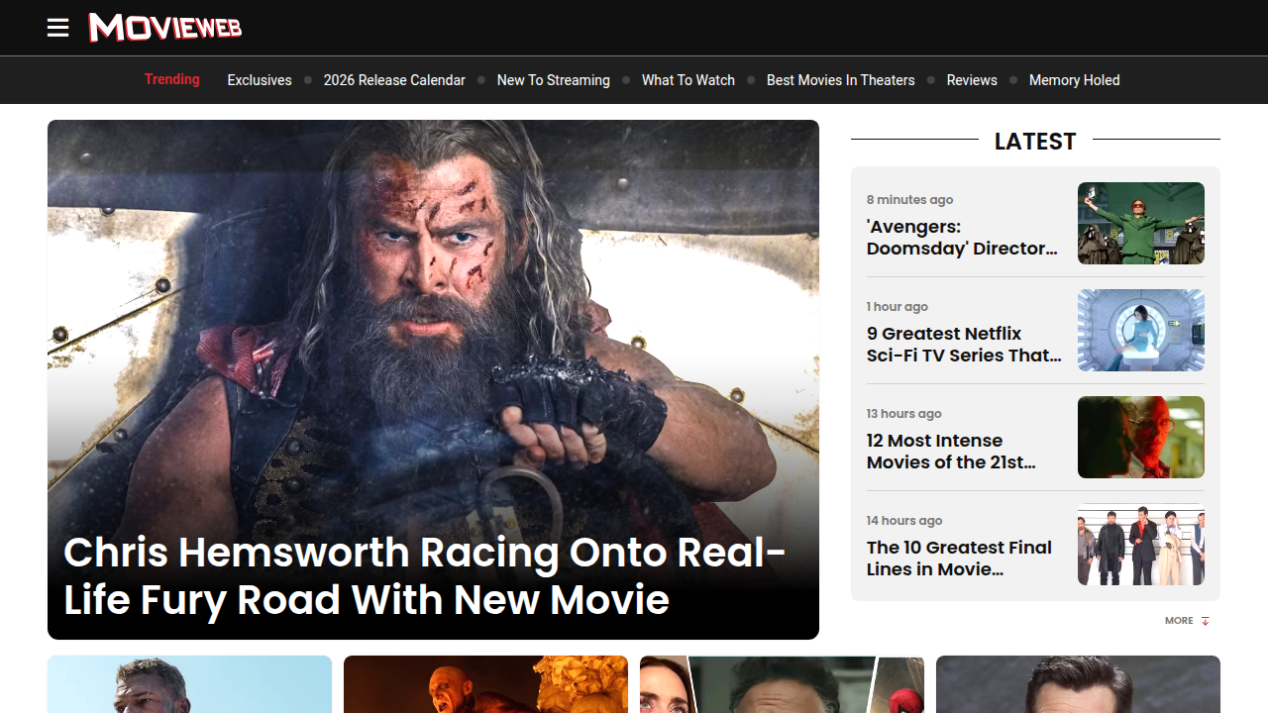The height and width of the screenshot is (713, 1268).
Task: Open the 'Avengers: Doomsday' Director article
Action: click(x=963, y=238)
